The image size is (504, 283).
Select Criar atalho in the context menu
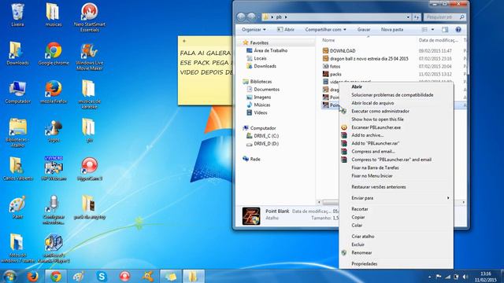coord(396,237)
